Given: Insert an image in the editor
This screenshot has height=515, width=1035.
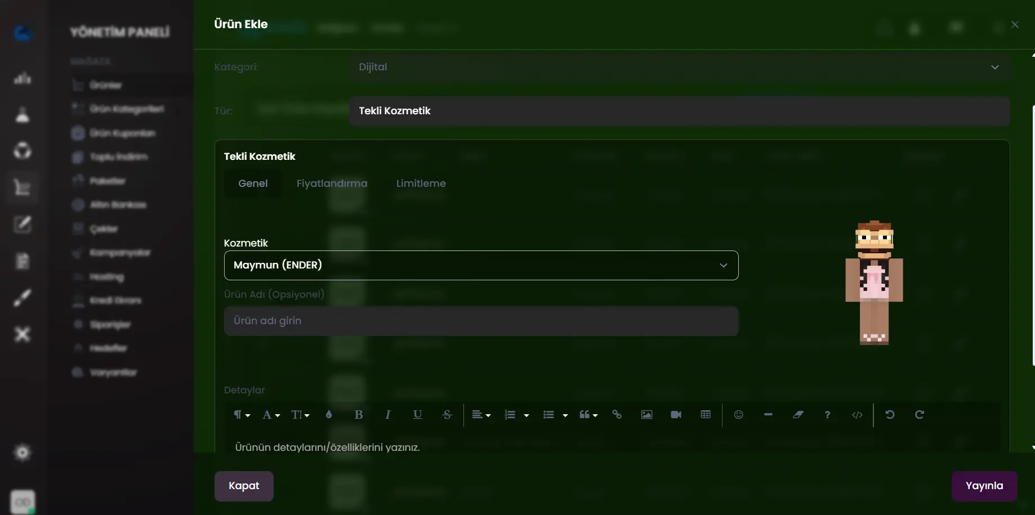Looking at the screenshot, I should 646,415.
